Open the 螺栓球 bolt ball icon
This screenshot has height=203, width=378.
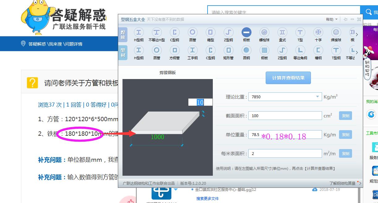[264, 34]
